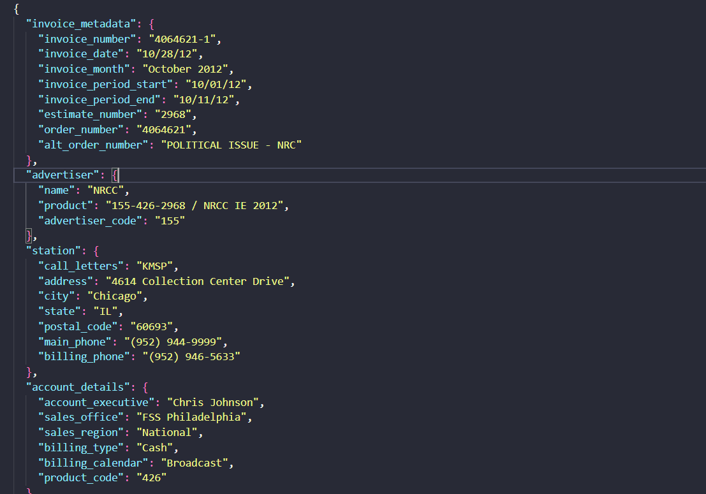Click the product_code value "426"
This screenshot has width=706, height=494.
tap(152, 478)
